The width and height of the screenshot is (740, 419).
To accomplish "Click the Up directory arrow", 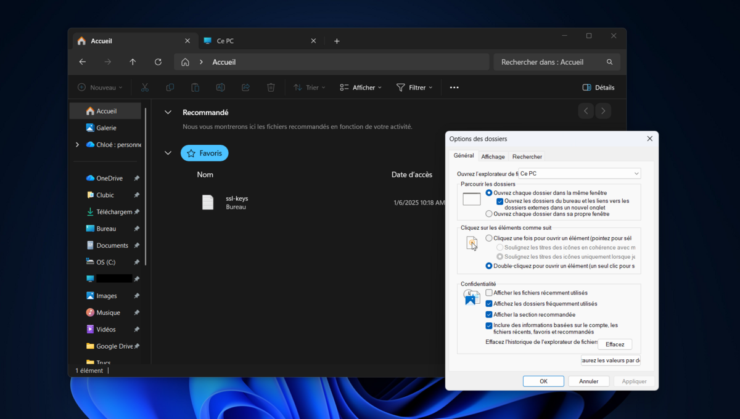I will (x=133, y=62).
